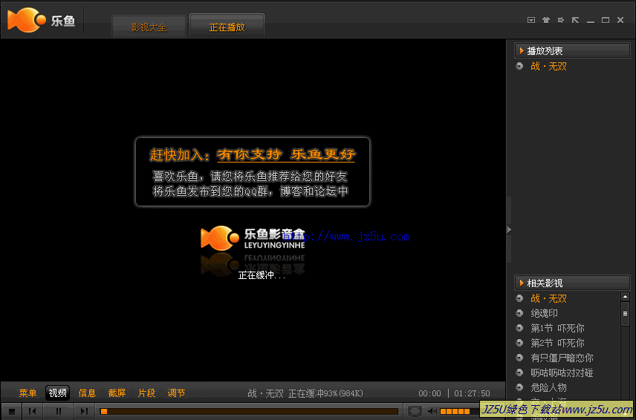This screenshot has height=420, width=636.
Task: Click the disc icon beside 第2节 吓死你
Action: (x=519, y=343)
